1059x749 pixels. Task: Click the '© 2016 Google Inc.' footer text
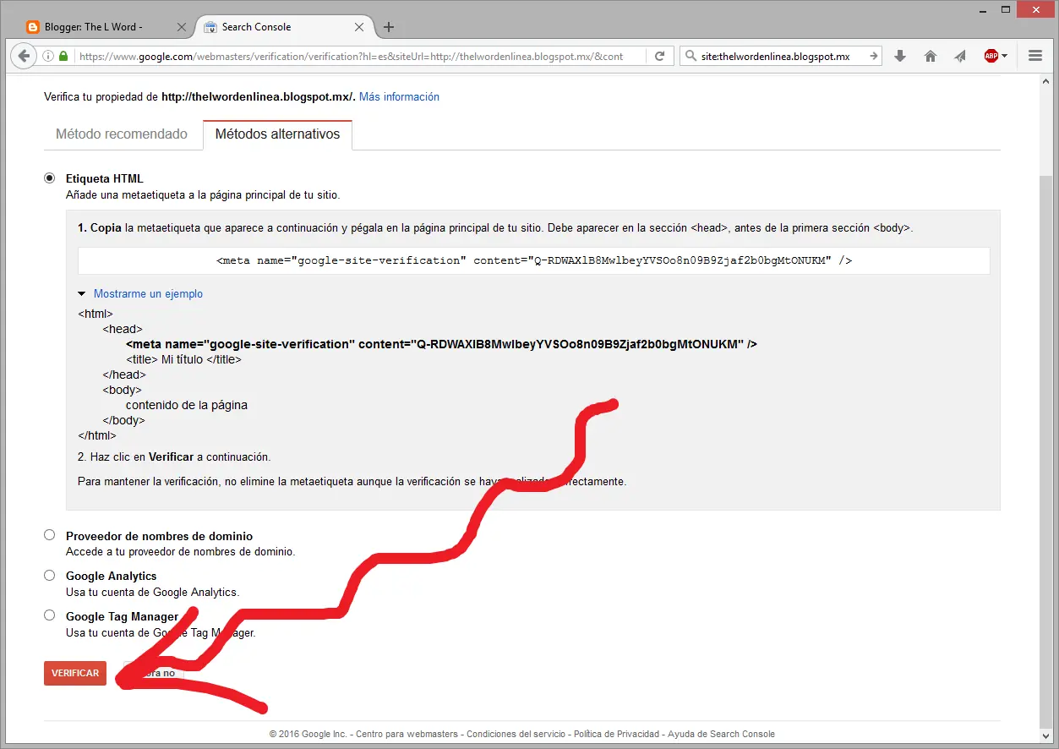tap(308, 734)
